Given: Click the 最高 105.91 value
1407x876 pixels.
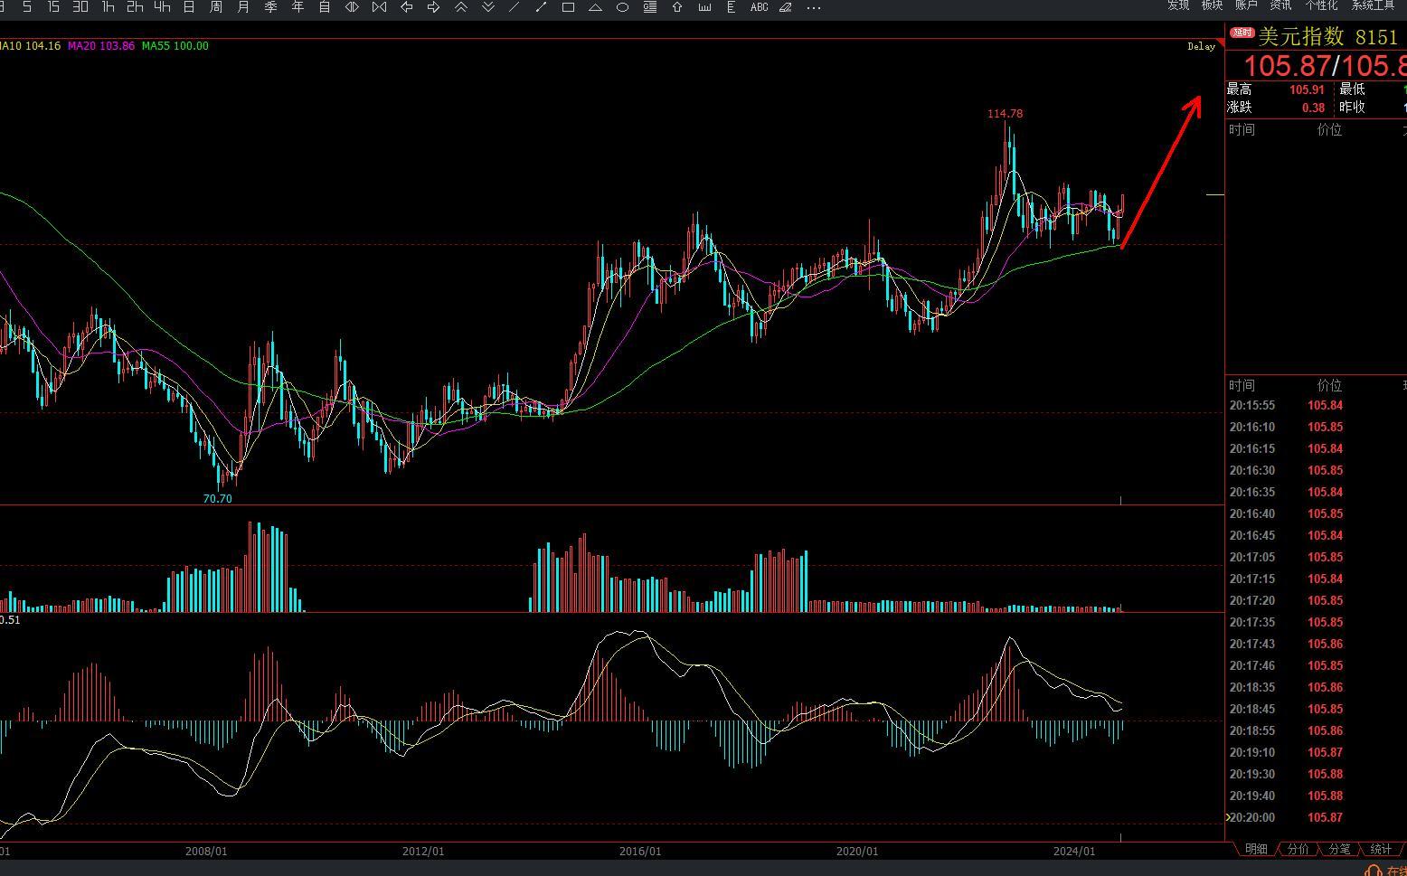Looking at the screenshot, I should click(x=1307, y=89).
